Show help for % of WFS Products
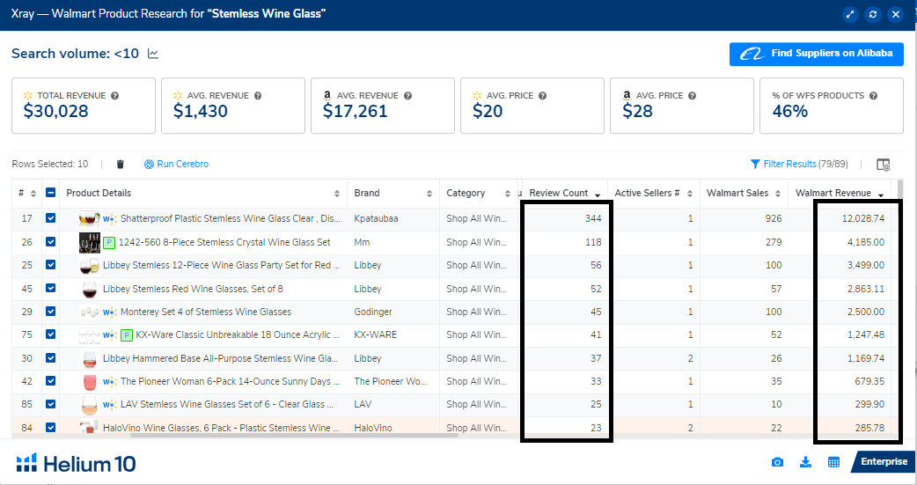Image resolution: width=917 pixels, height=485 pixels. pyautogui.click(x=873, y=95)
